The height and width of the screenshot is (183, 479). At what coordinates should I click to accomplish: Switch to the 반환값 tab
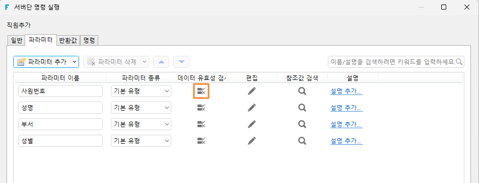coord(69,40)
